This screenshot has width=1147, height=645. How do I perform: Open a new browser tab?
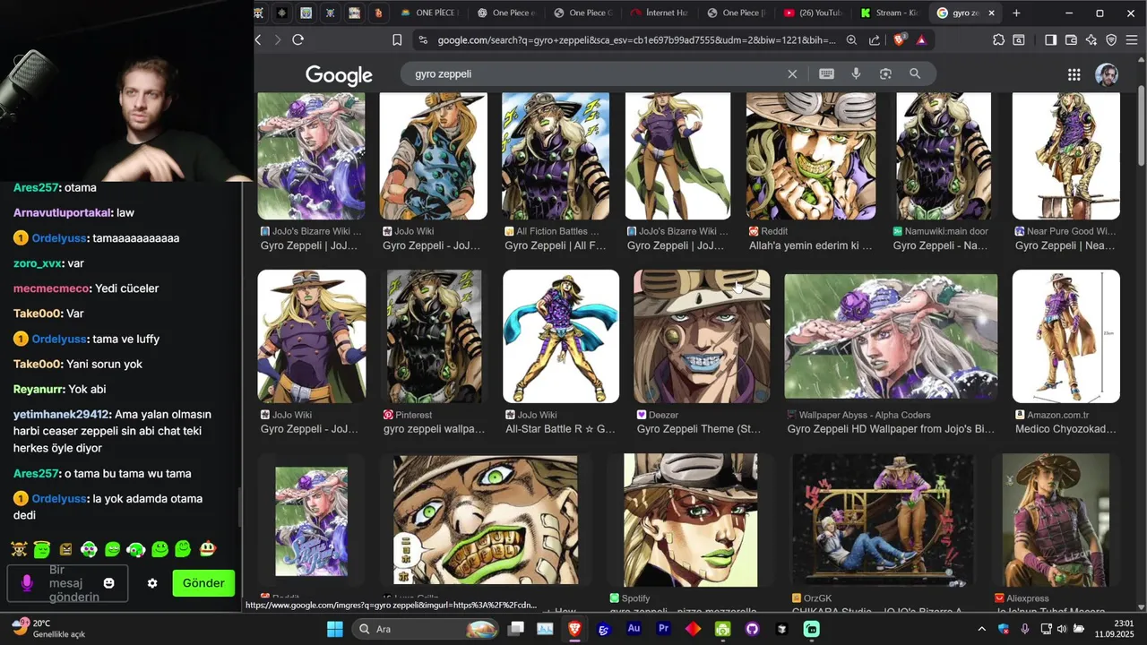coord(1016,13)
